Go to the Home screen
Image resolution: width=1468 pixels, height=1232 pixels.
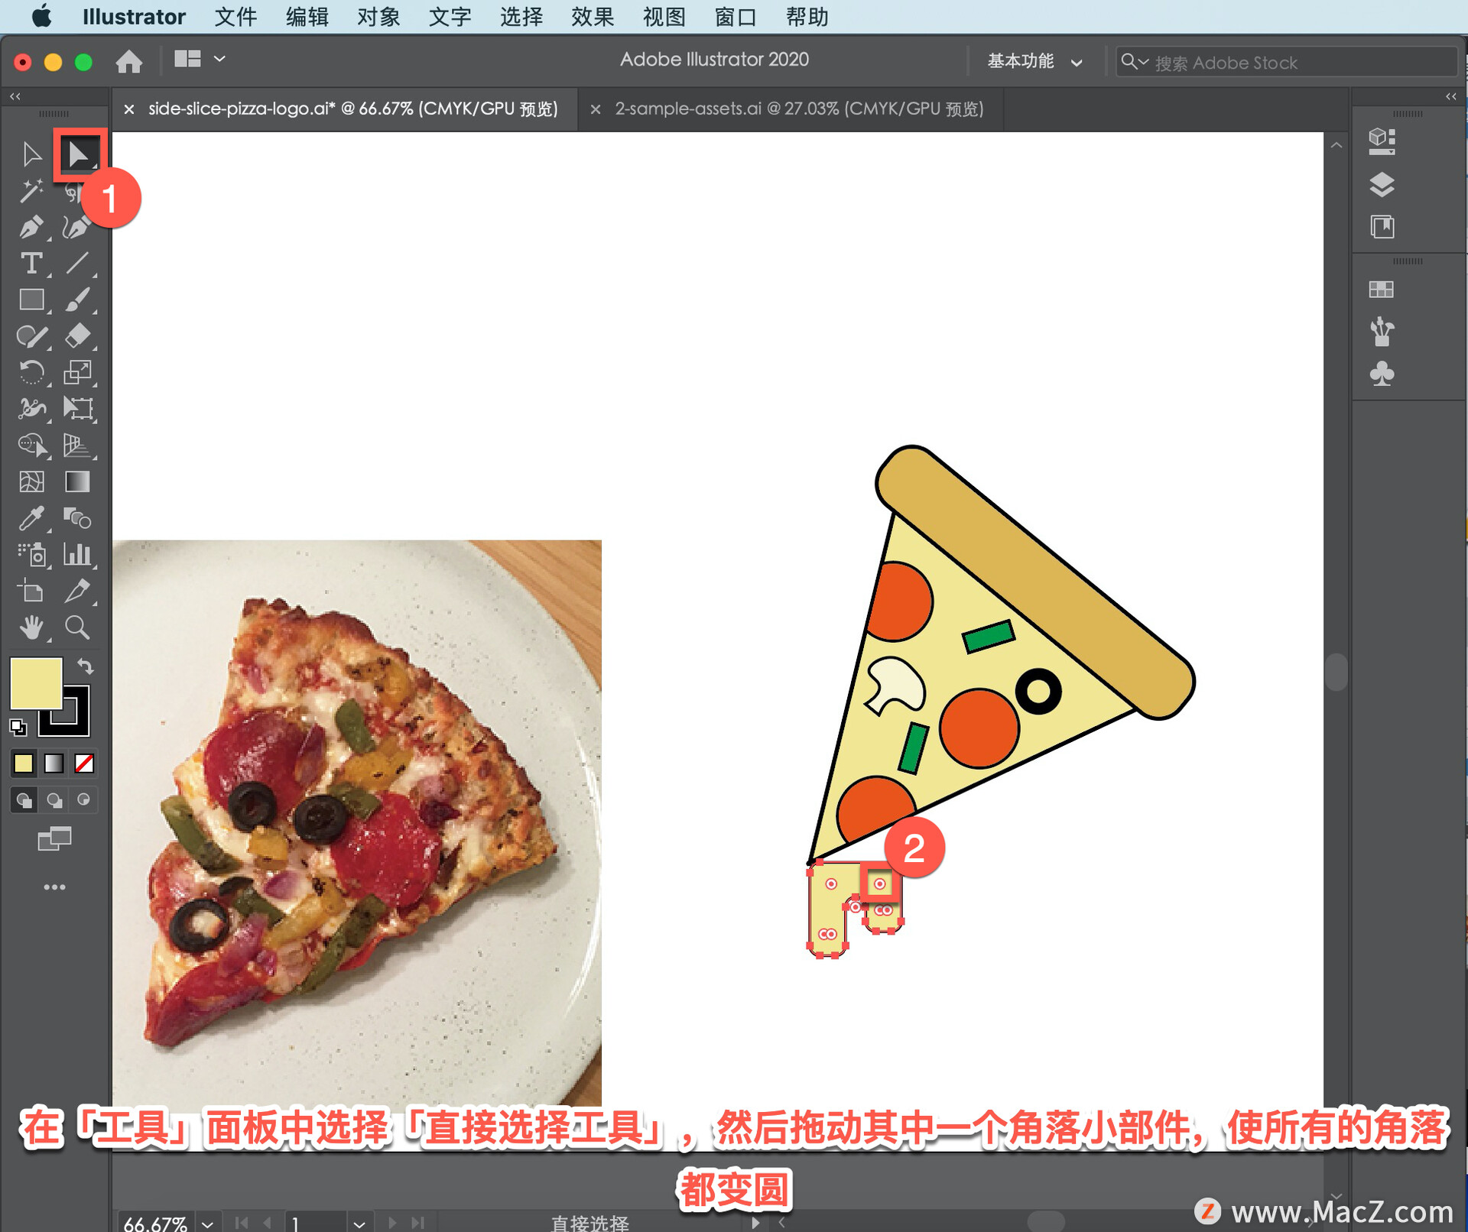(129, 60)
